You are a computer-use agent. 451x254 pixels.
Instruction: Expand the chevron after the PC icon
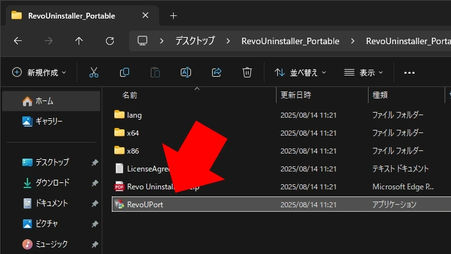pyautogui.click(x=162, y=41)
